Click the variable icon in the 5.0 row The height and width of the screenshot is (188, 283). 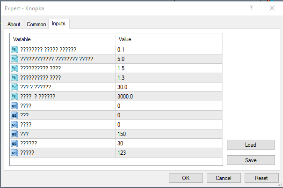14,59
